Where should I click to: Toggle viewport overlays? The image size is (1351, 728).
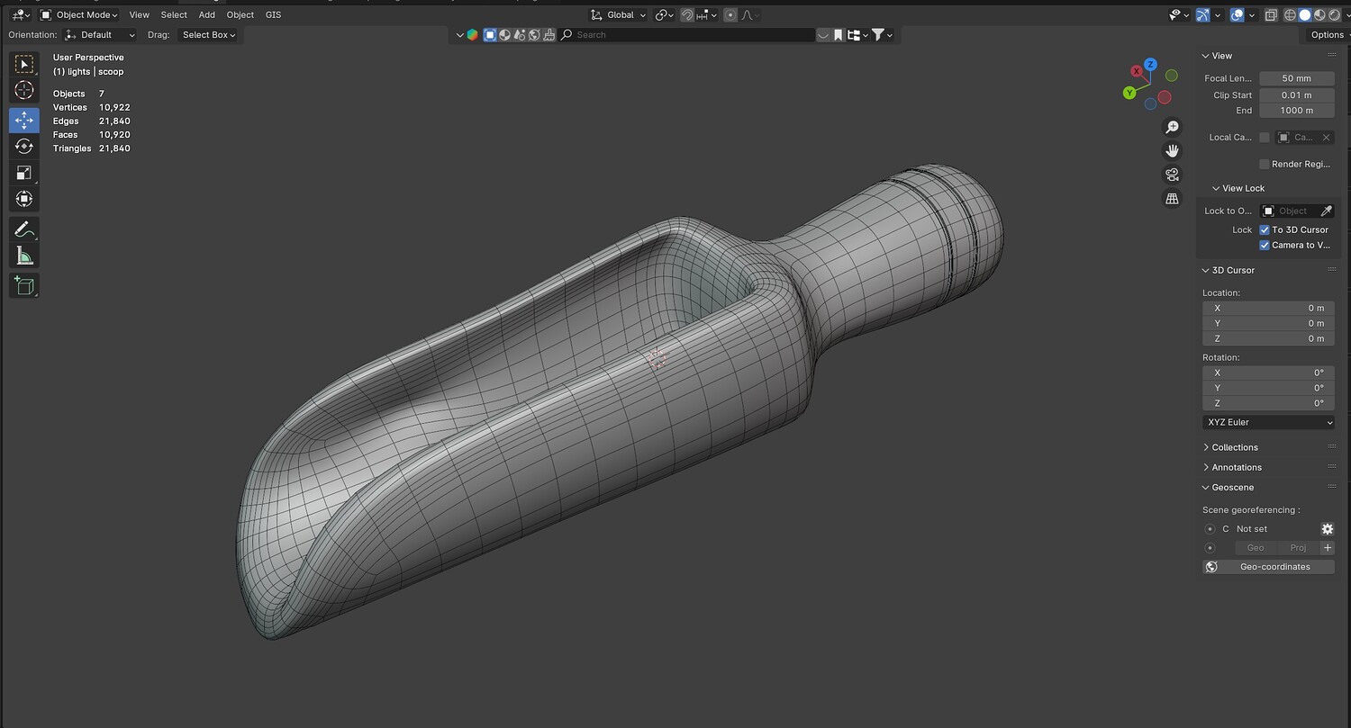click(x=1238, y=14)
